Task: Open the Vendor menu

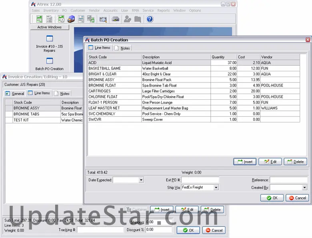Action: point(94,10)
